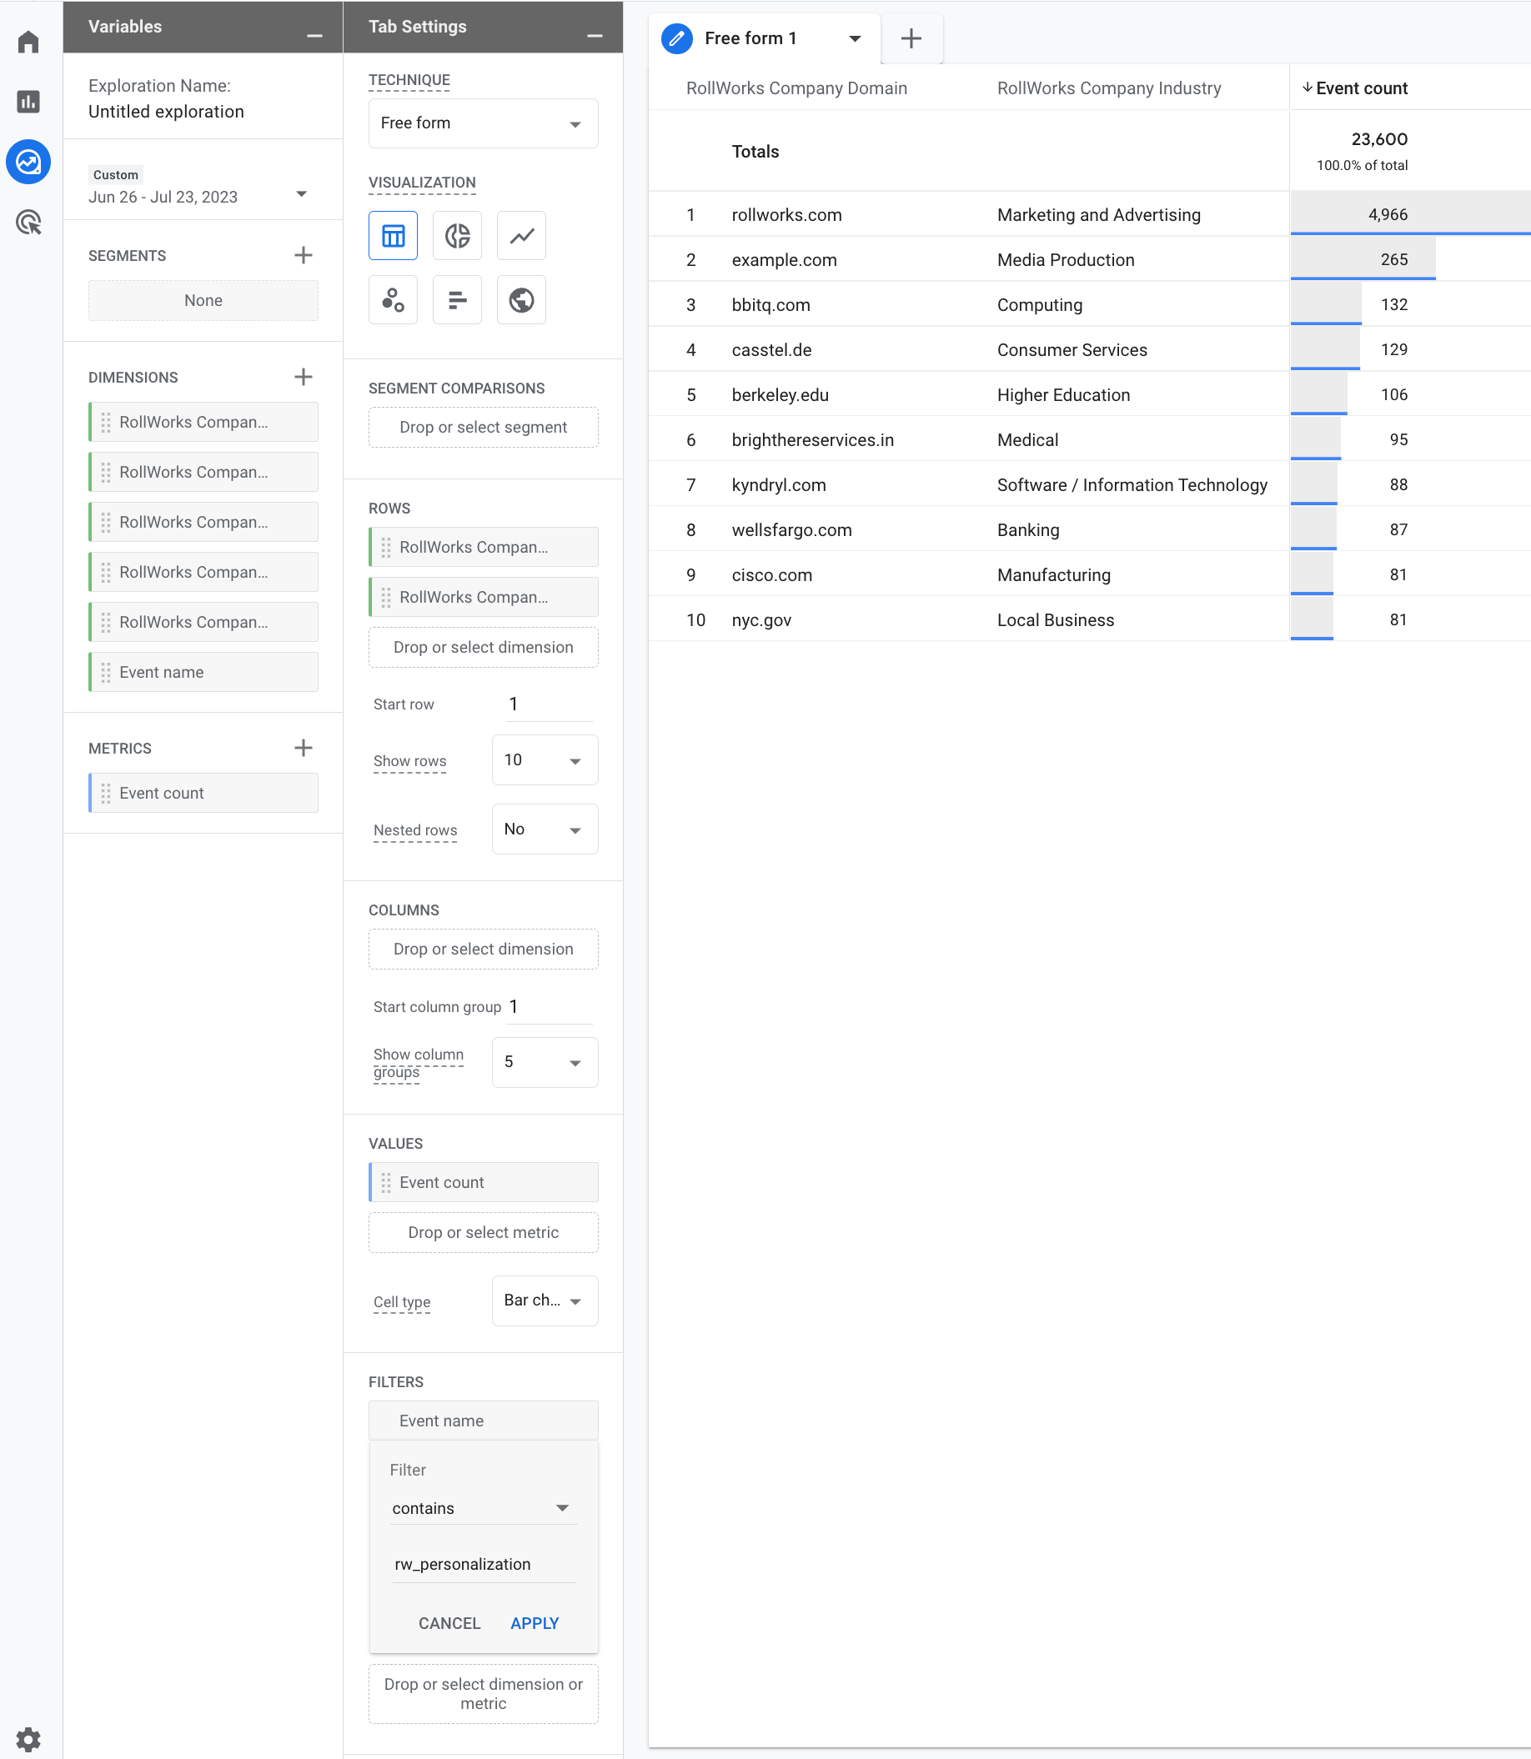Image resolution: width=1531 pixels, height=1759 pixels.
Task: Open the Free form 1 tab
Action: click(750, 38)
